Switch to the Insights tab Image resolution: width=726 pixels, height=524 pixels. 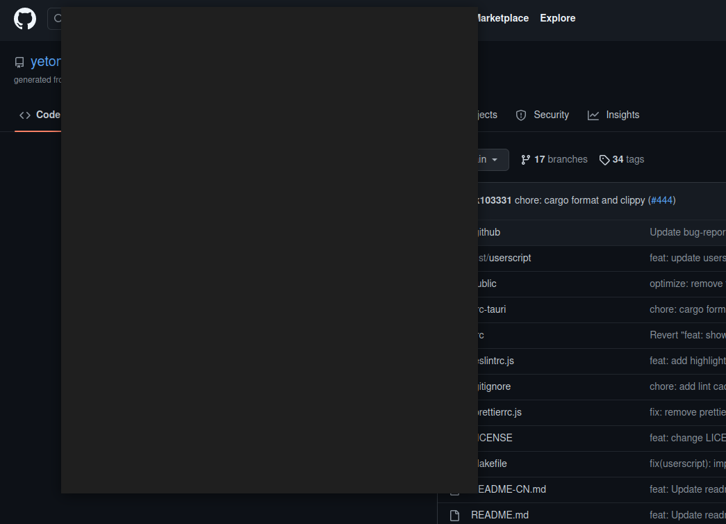click(622, 115)
